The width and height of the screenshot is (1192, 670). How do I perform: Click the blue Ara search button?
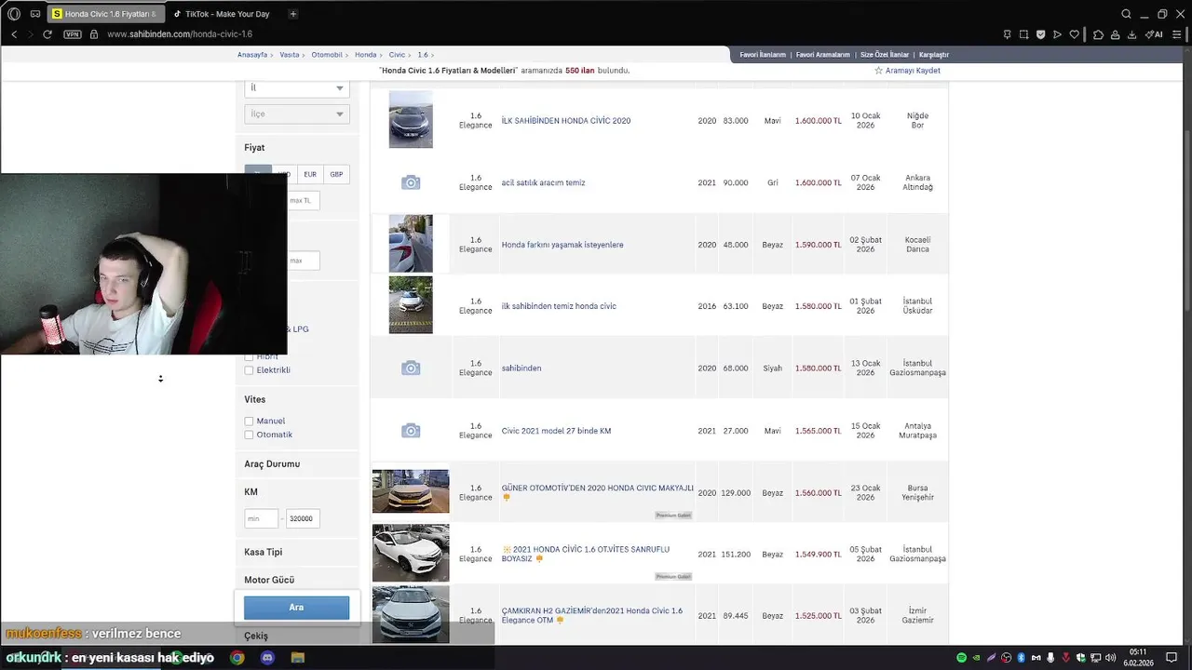[296, 608]
